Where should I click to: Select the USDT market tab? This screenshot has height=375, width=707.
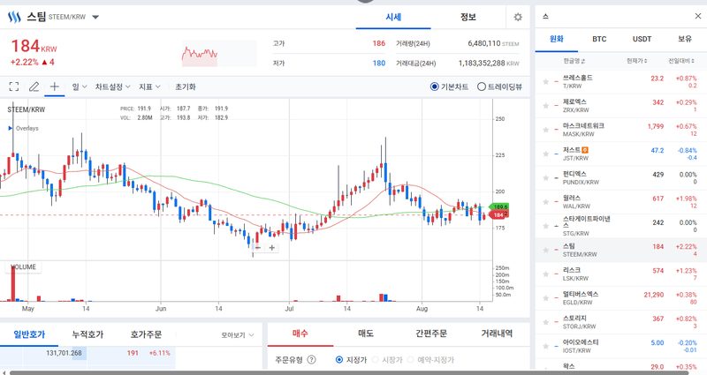tap(642, 39)
